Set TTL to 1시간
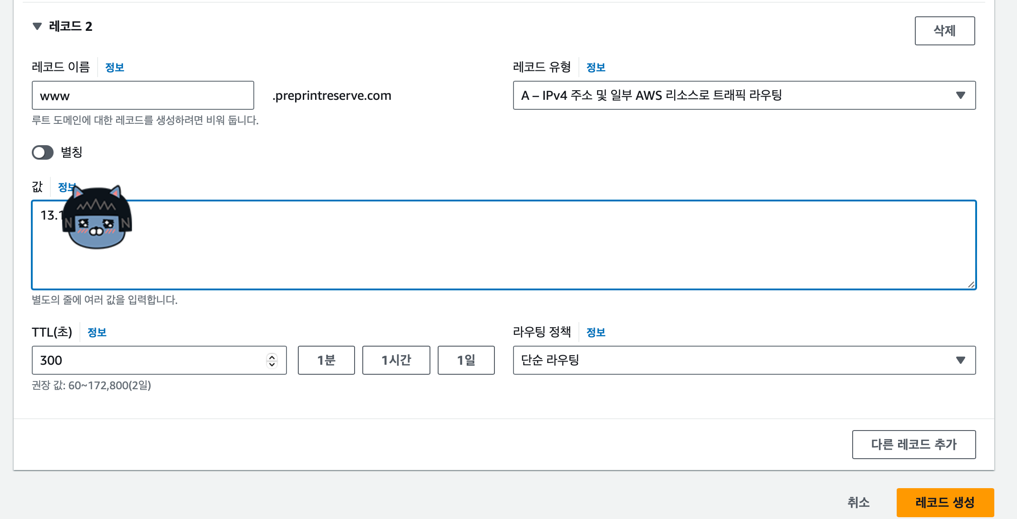Image resolution: width=1017 pixels, height=519 pixels. pos(396,360)
